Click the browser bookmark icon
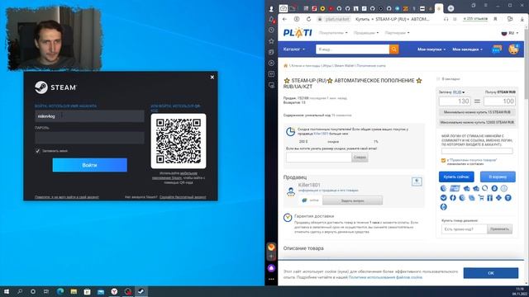The height and width of the screenshot is (297, 529). click(x=495, y=19)
